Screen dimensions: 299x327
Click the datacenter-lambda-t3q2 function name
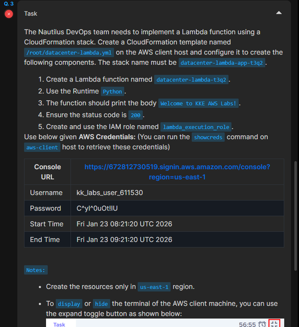point(191,80)
